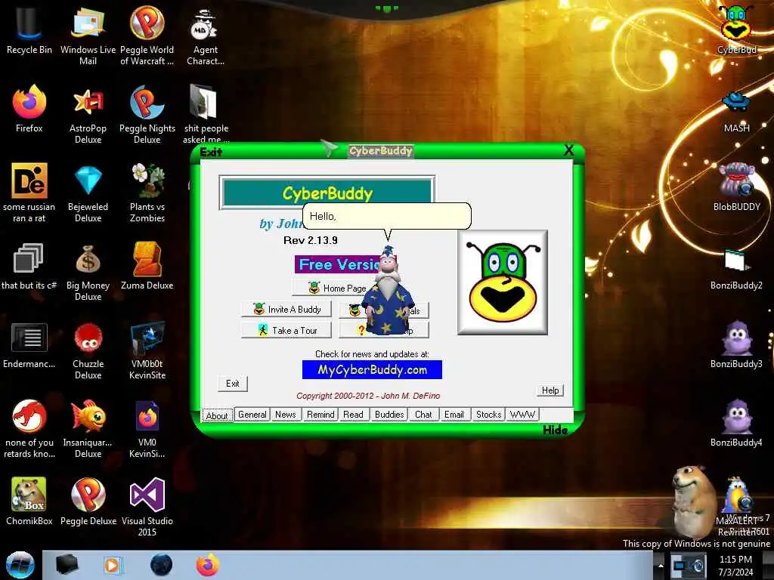
Task: Open AstroPop Deluxe desktop icon
Action: [88, 115]
